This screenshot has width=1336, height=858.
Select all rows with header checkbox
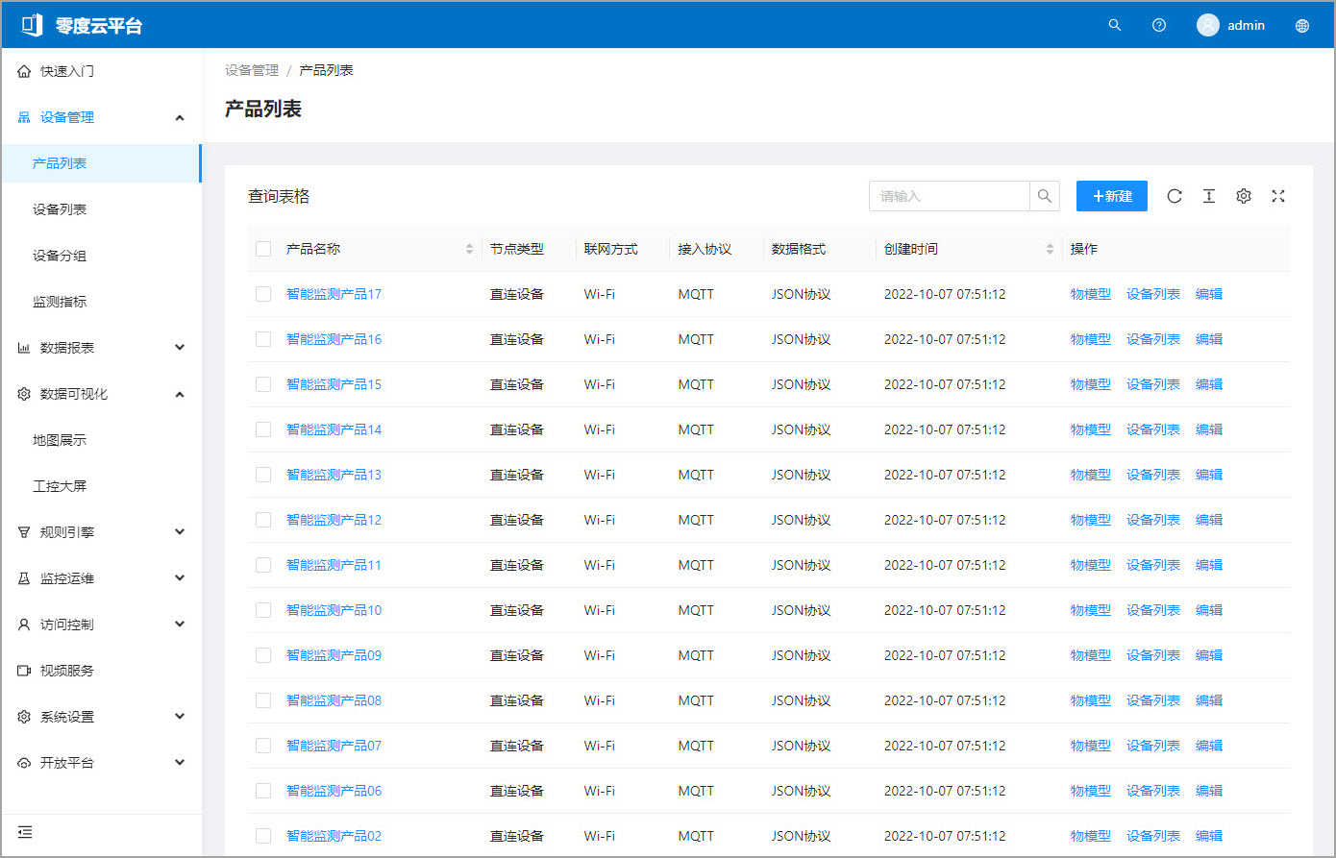pyautogui.click(x=263, y=249)
